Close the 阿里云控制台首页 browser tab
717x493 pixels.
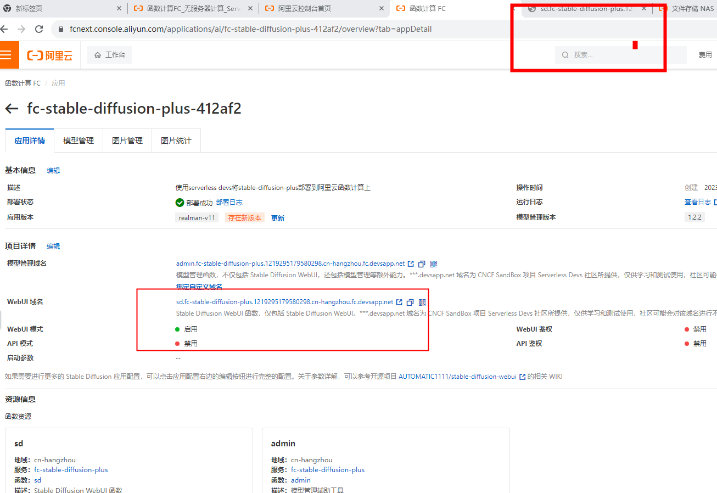(x=382, y=8)
